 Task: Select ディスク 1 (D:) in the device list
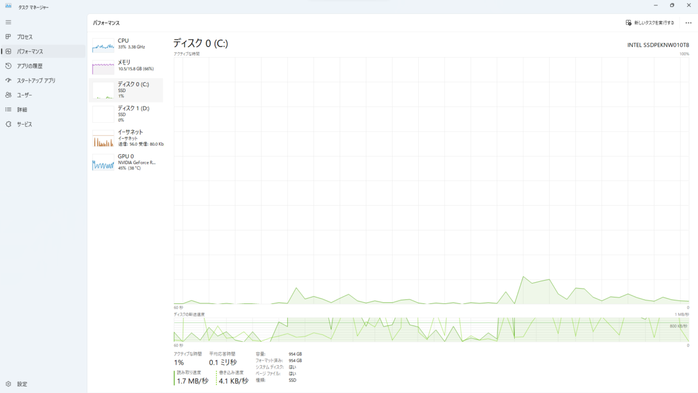[x=127, y=114]
